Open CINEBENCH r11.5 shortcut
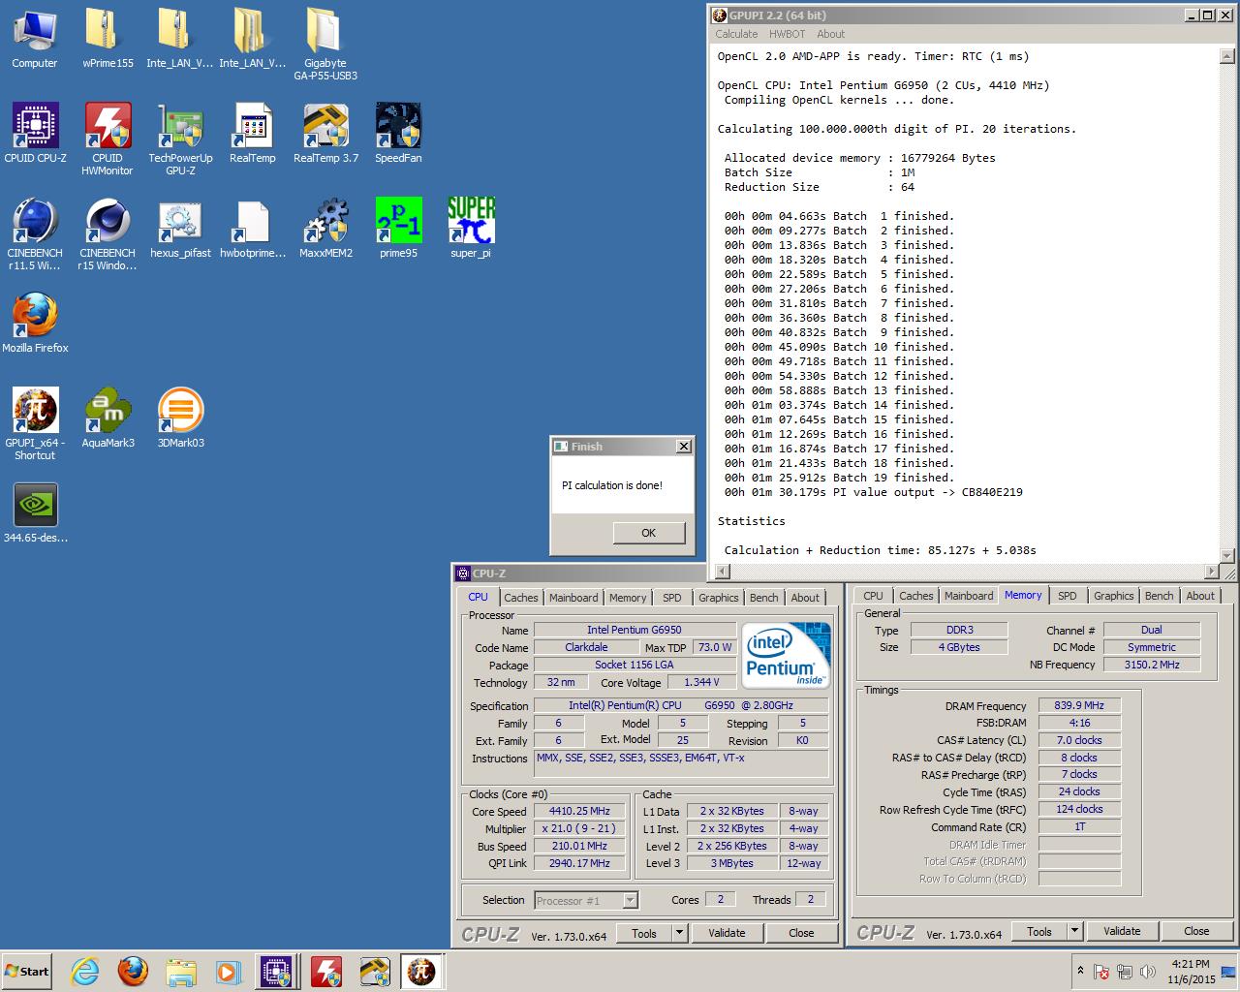 [x=35, y=233]
